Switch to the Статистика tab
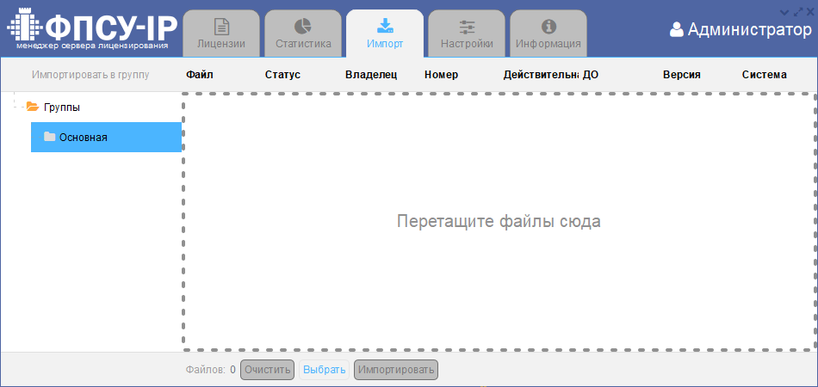 coord(303,34)
